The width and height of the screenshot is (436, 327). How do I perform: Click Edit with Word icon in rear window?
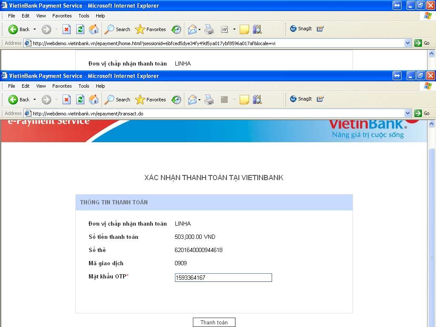point(224,29)
